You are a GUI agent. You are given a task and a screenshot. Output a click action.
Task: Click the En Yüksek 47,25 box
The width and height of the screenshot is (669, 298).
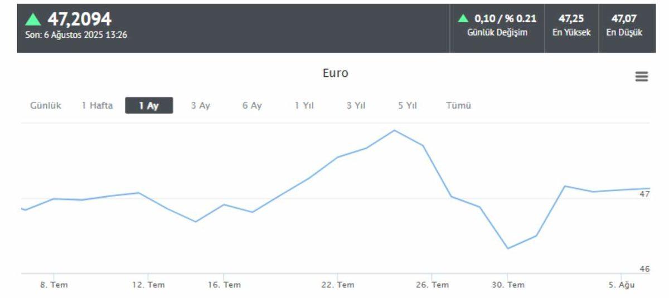tap(571, 26)
